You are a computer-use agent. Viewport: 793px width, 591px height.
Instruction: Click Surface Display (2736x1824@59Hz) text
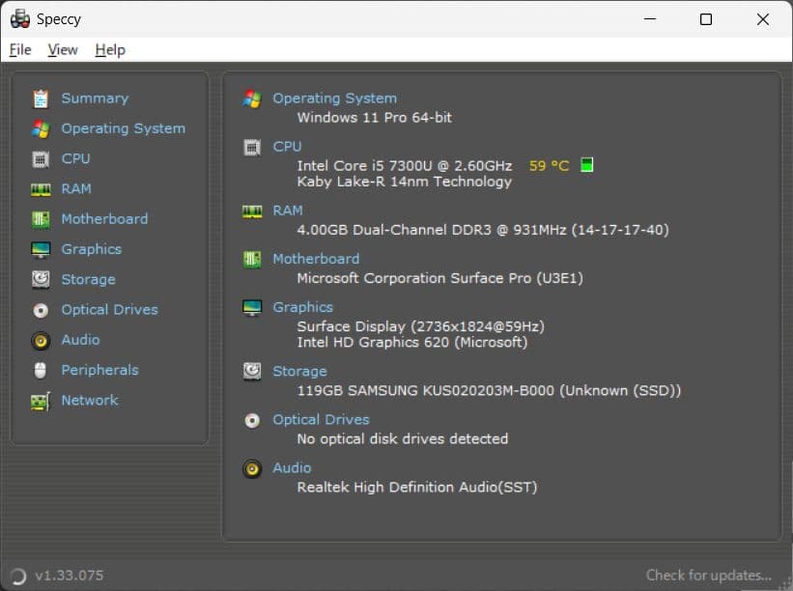point(421,326)
